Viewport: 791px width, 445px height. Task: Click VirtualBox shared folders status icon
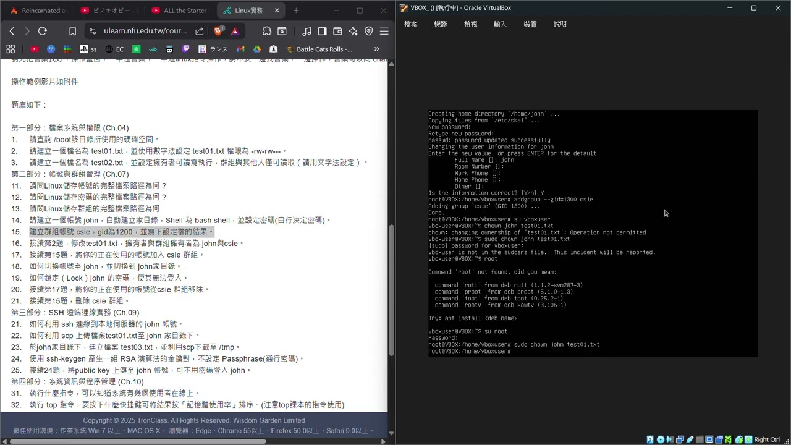(700, 439)
